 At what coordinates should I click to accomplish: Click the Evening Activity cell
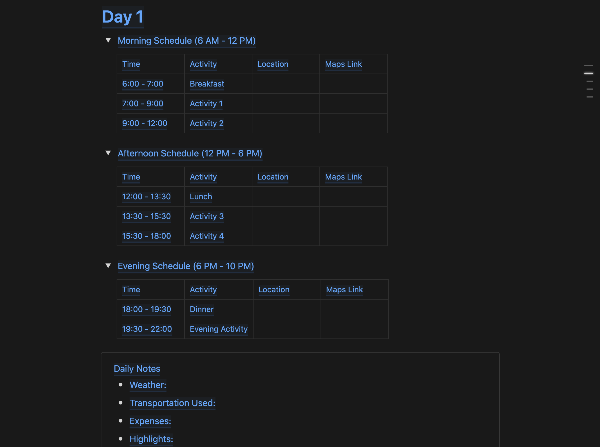coord(219,329)
